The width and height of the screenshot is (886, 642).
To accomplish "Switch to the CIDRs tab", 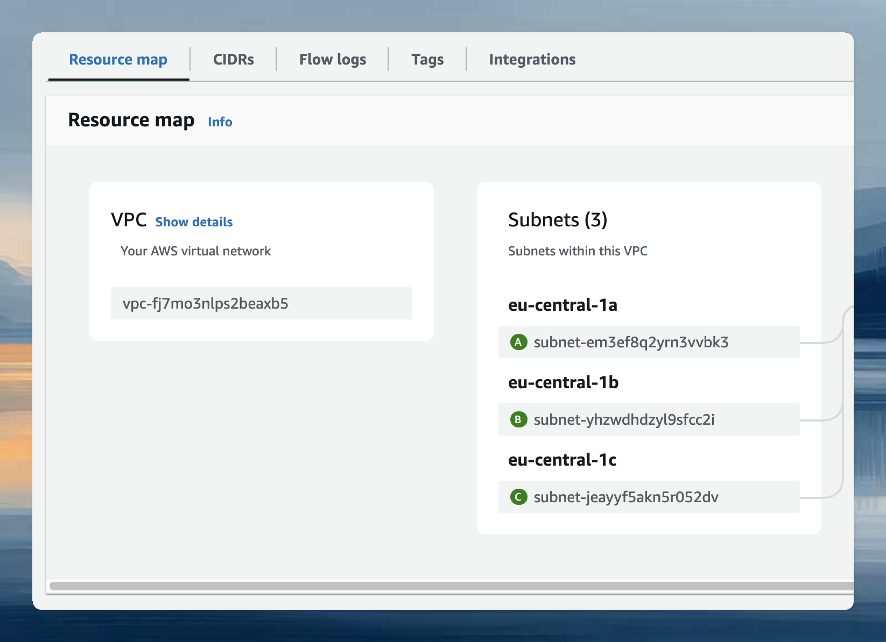I will coord(233,59).
